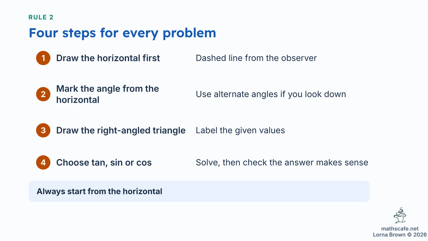Screen dimensions: 428x241
Task: Select Choose tan, sin or cos text
Action: pos(104,162)
